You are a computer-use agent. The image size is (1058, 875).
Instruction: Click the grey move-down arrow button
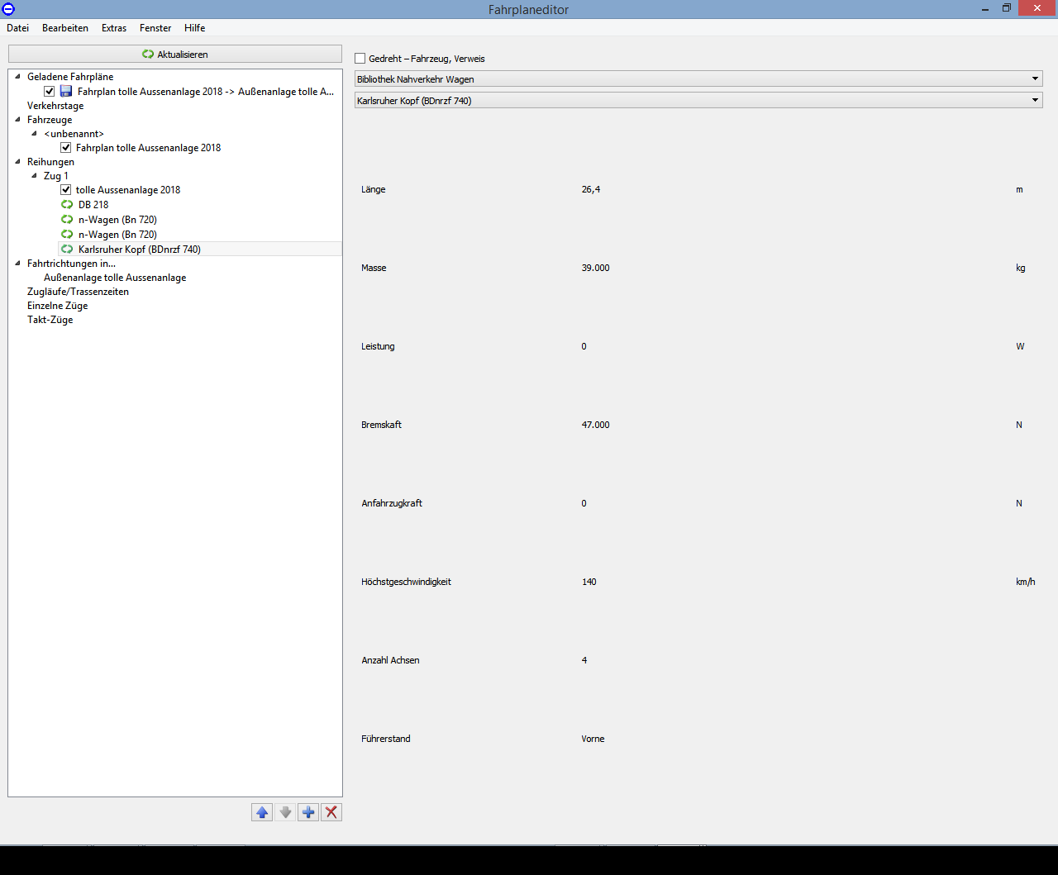(285, 812)
